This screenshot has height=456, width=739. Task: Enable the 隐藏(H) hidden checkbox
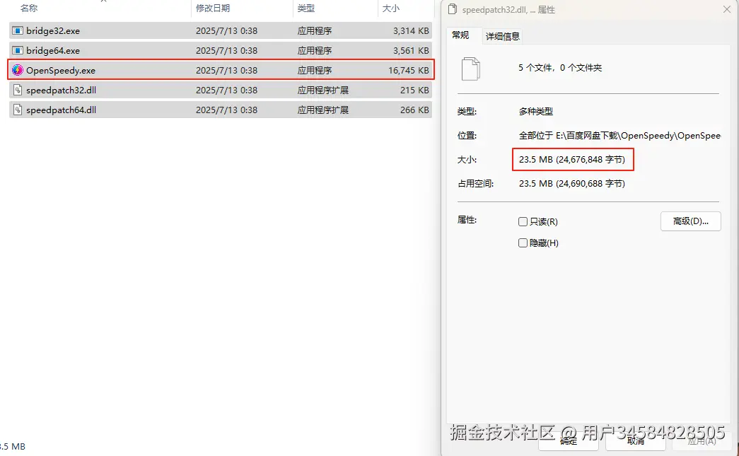(523, 242)
